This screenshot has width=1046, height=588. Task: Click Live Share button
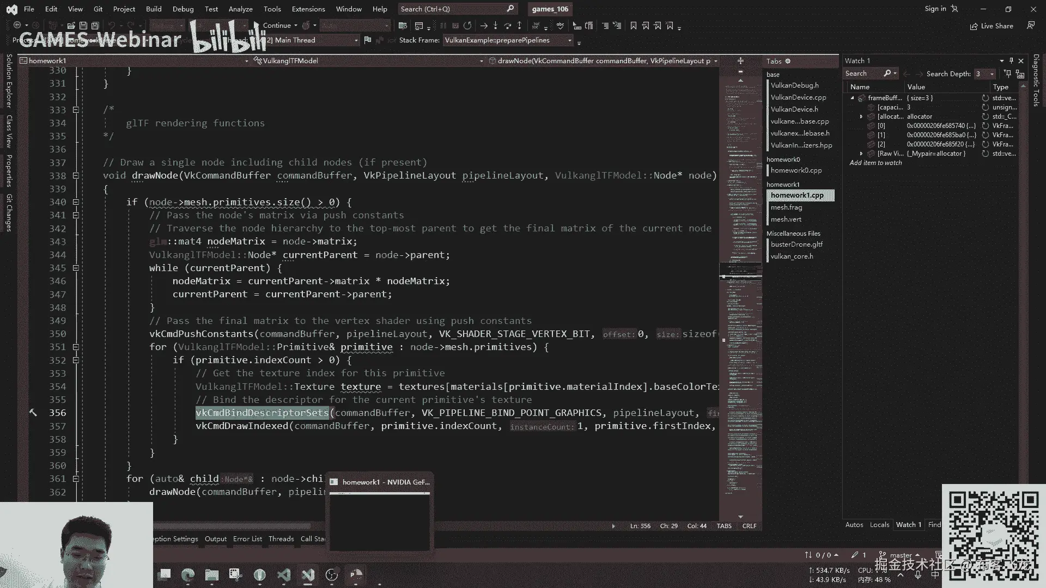pyautogui.click(x=992, y=26)
